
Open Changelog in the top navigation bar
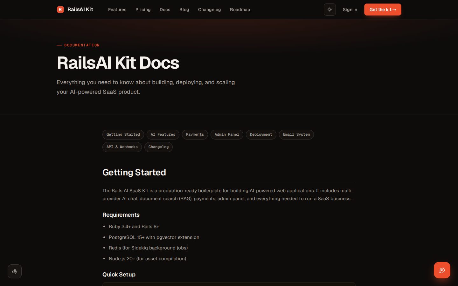click(x=209, y=10)
